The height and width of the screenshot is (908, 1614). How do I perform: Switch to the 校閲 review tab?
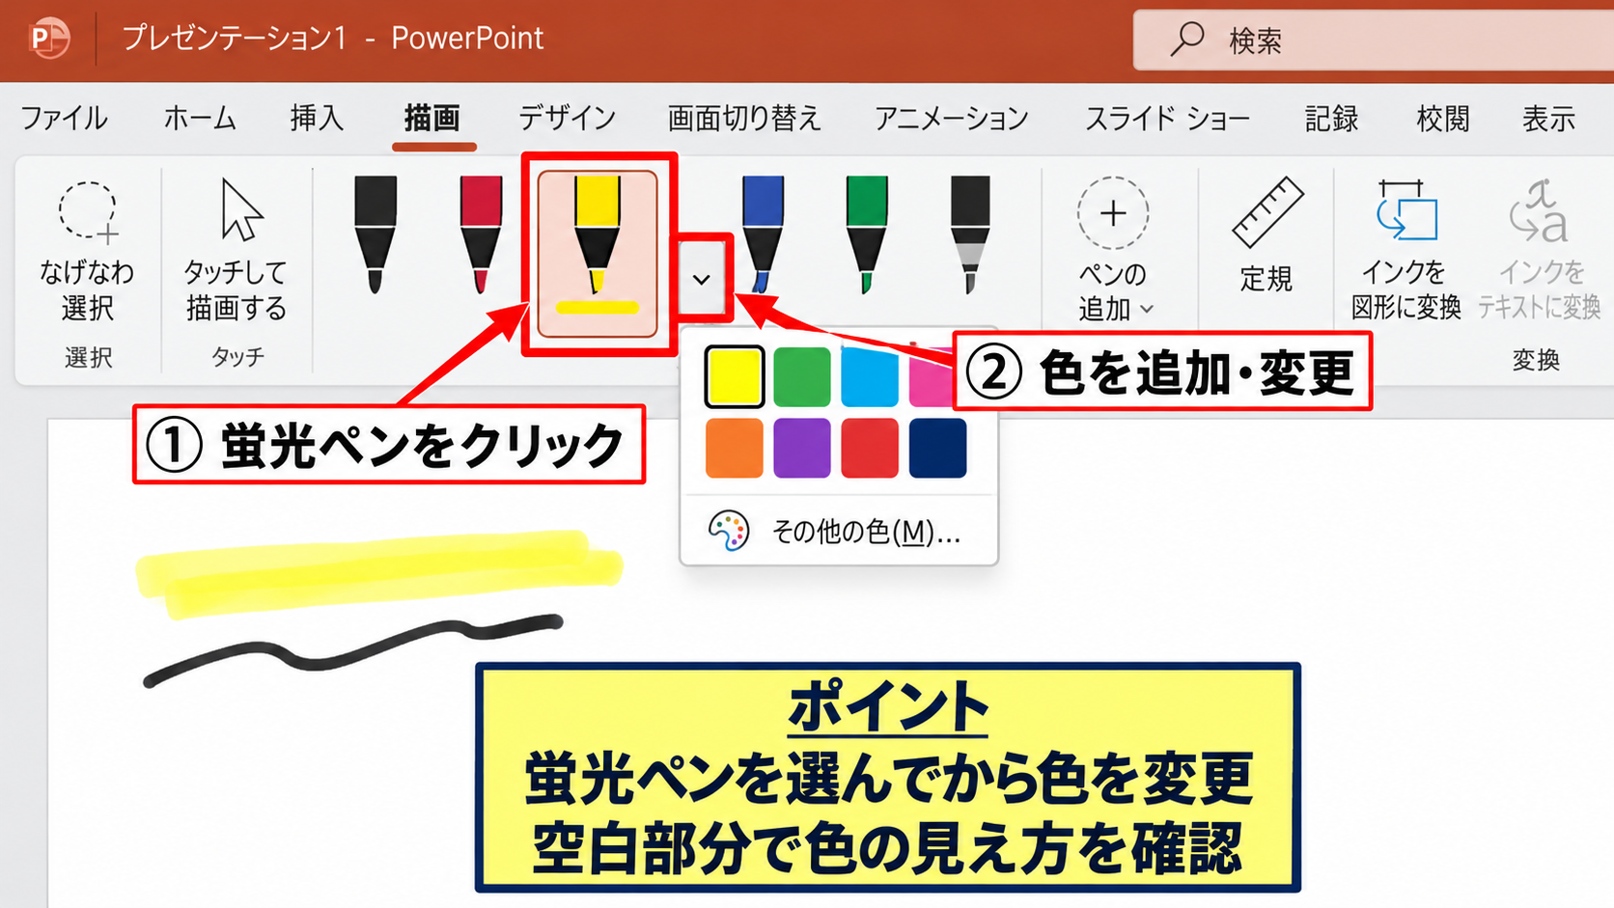(1443, 119)
